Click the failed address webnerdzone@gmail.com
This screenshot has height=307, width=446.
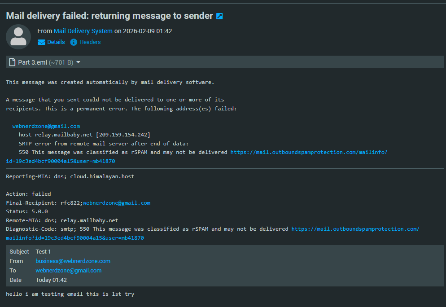coord(46,126)
